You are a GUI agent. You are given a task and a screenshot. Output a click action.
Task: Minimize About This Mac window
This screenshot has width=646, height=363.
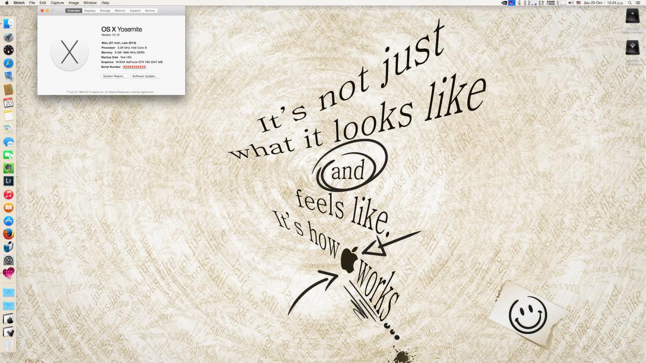point(47,11)
